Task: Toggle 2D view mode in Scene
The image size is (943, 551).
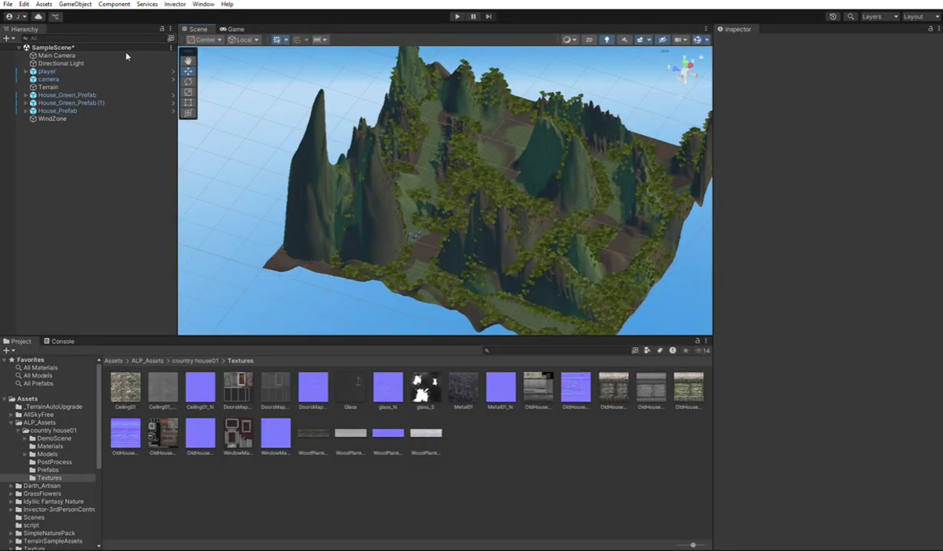Action: (589, 40)
